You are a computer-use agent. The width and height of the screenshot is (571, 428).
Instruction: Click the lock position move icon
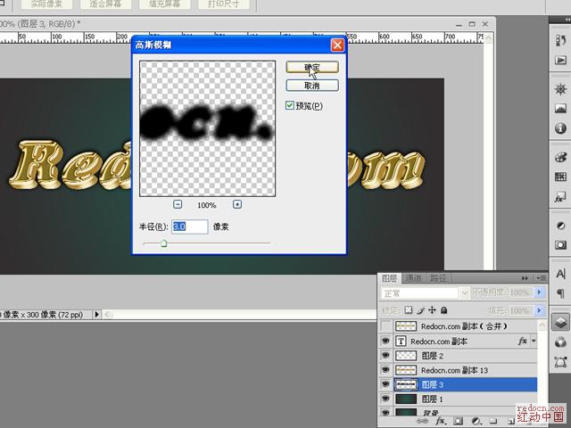click(x=432, y=310)
